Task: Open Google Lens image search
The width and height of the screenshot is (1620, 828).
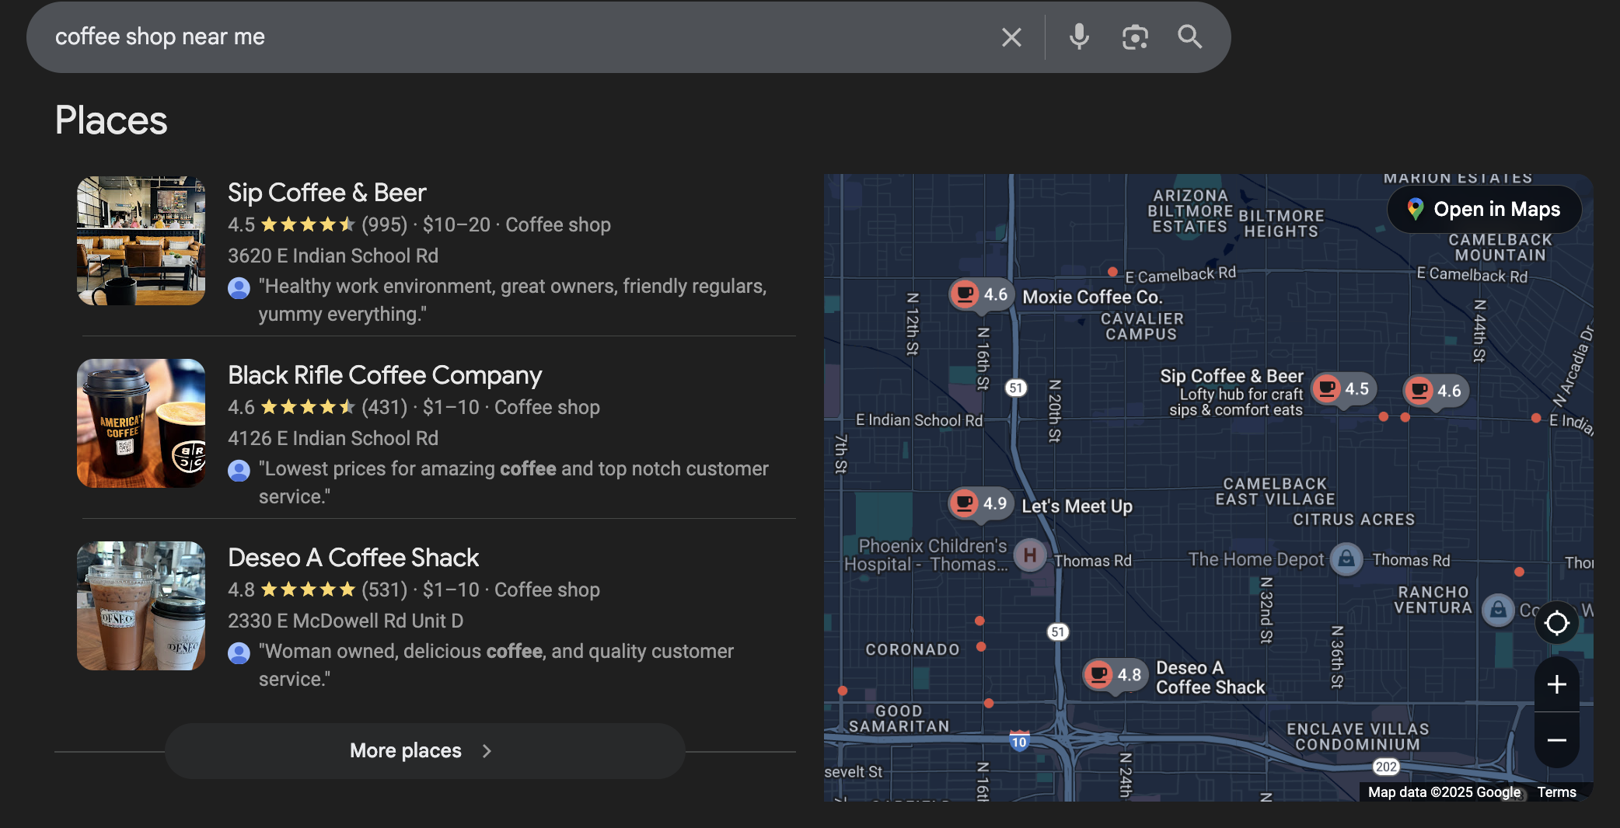Action: (1134, 37)
